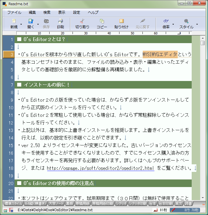The width and height of the screenshot is (208, 215).
Task: Switch to the シナリオ tab
Action: point(121,204)
